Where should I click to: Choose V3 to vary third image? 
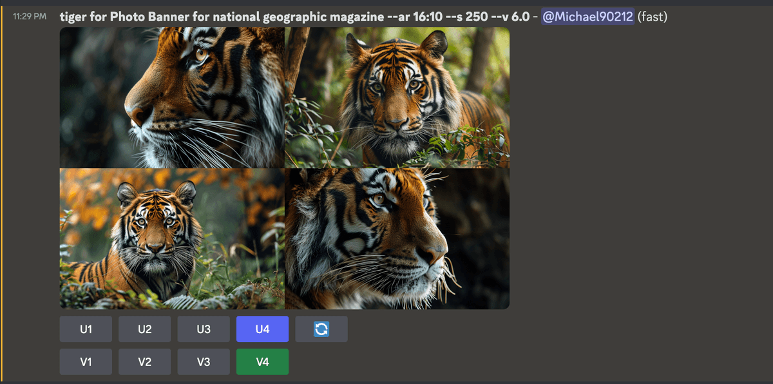point(204,362)
